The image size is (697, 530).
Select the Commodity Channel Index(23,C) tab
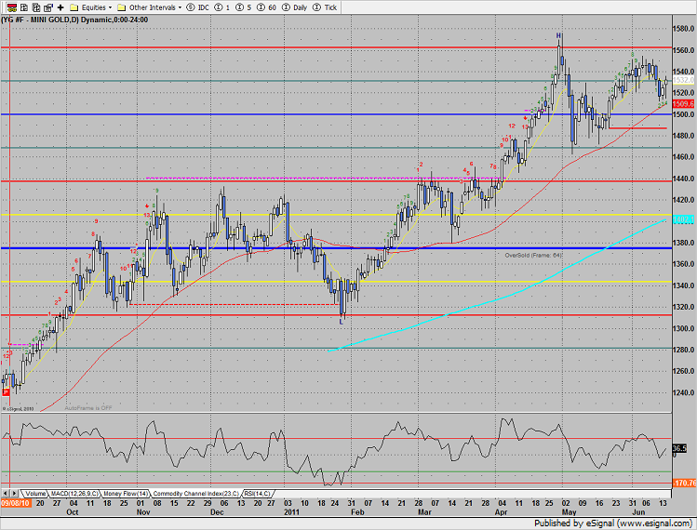coord(196,494)
